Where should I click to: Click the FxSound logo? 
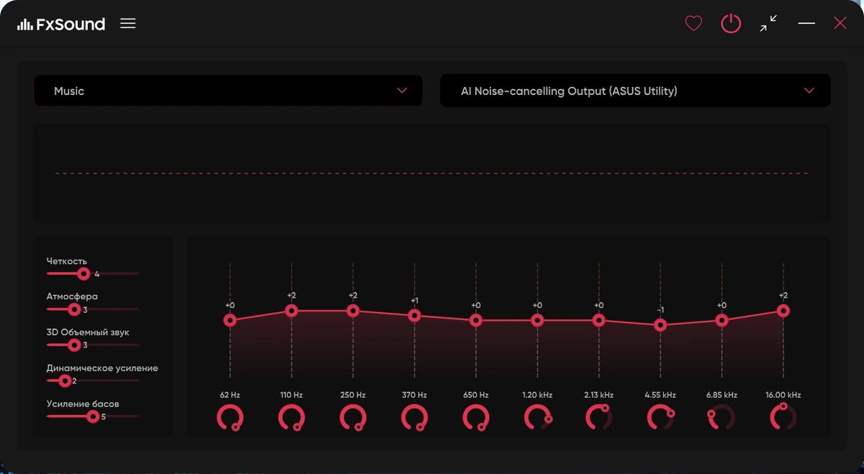[x=62, y=24]
